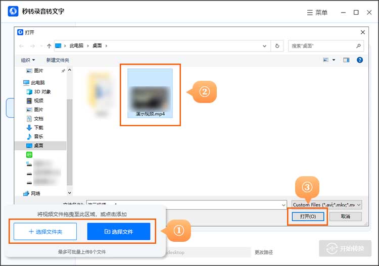Click the 取消 button
379x266 pixels.
click(x=345, y=216)
